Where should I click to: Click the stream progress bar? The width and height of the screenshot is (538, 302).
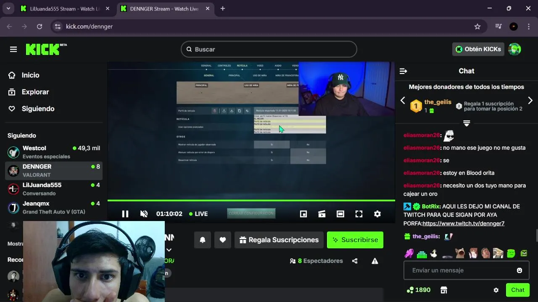click(251, 200)
